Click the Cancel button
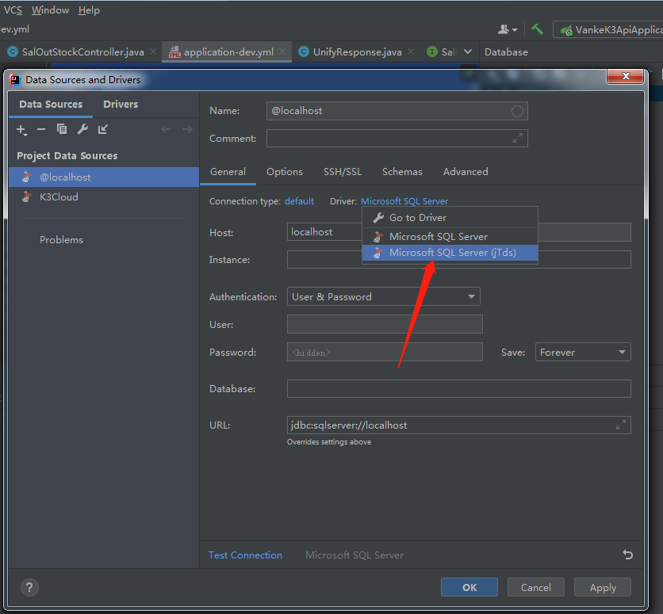Viewport: 663px width, 614px height. tap(536, 587)
